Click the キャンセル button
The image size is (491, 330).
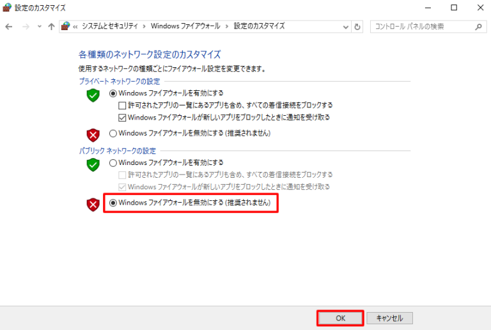[389, 318]
